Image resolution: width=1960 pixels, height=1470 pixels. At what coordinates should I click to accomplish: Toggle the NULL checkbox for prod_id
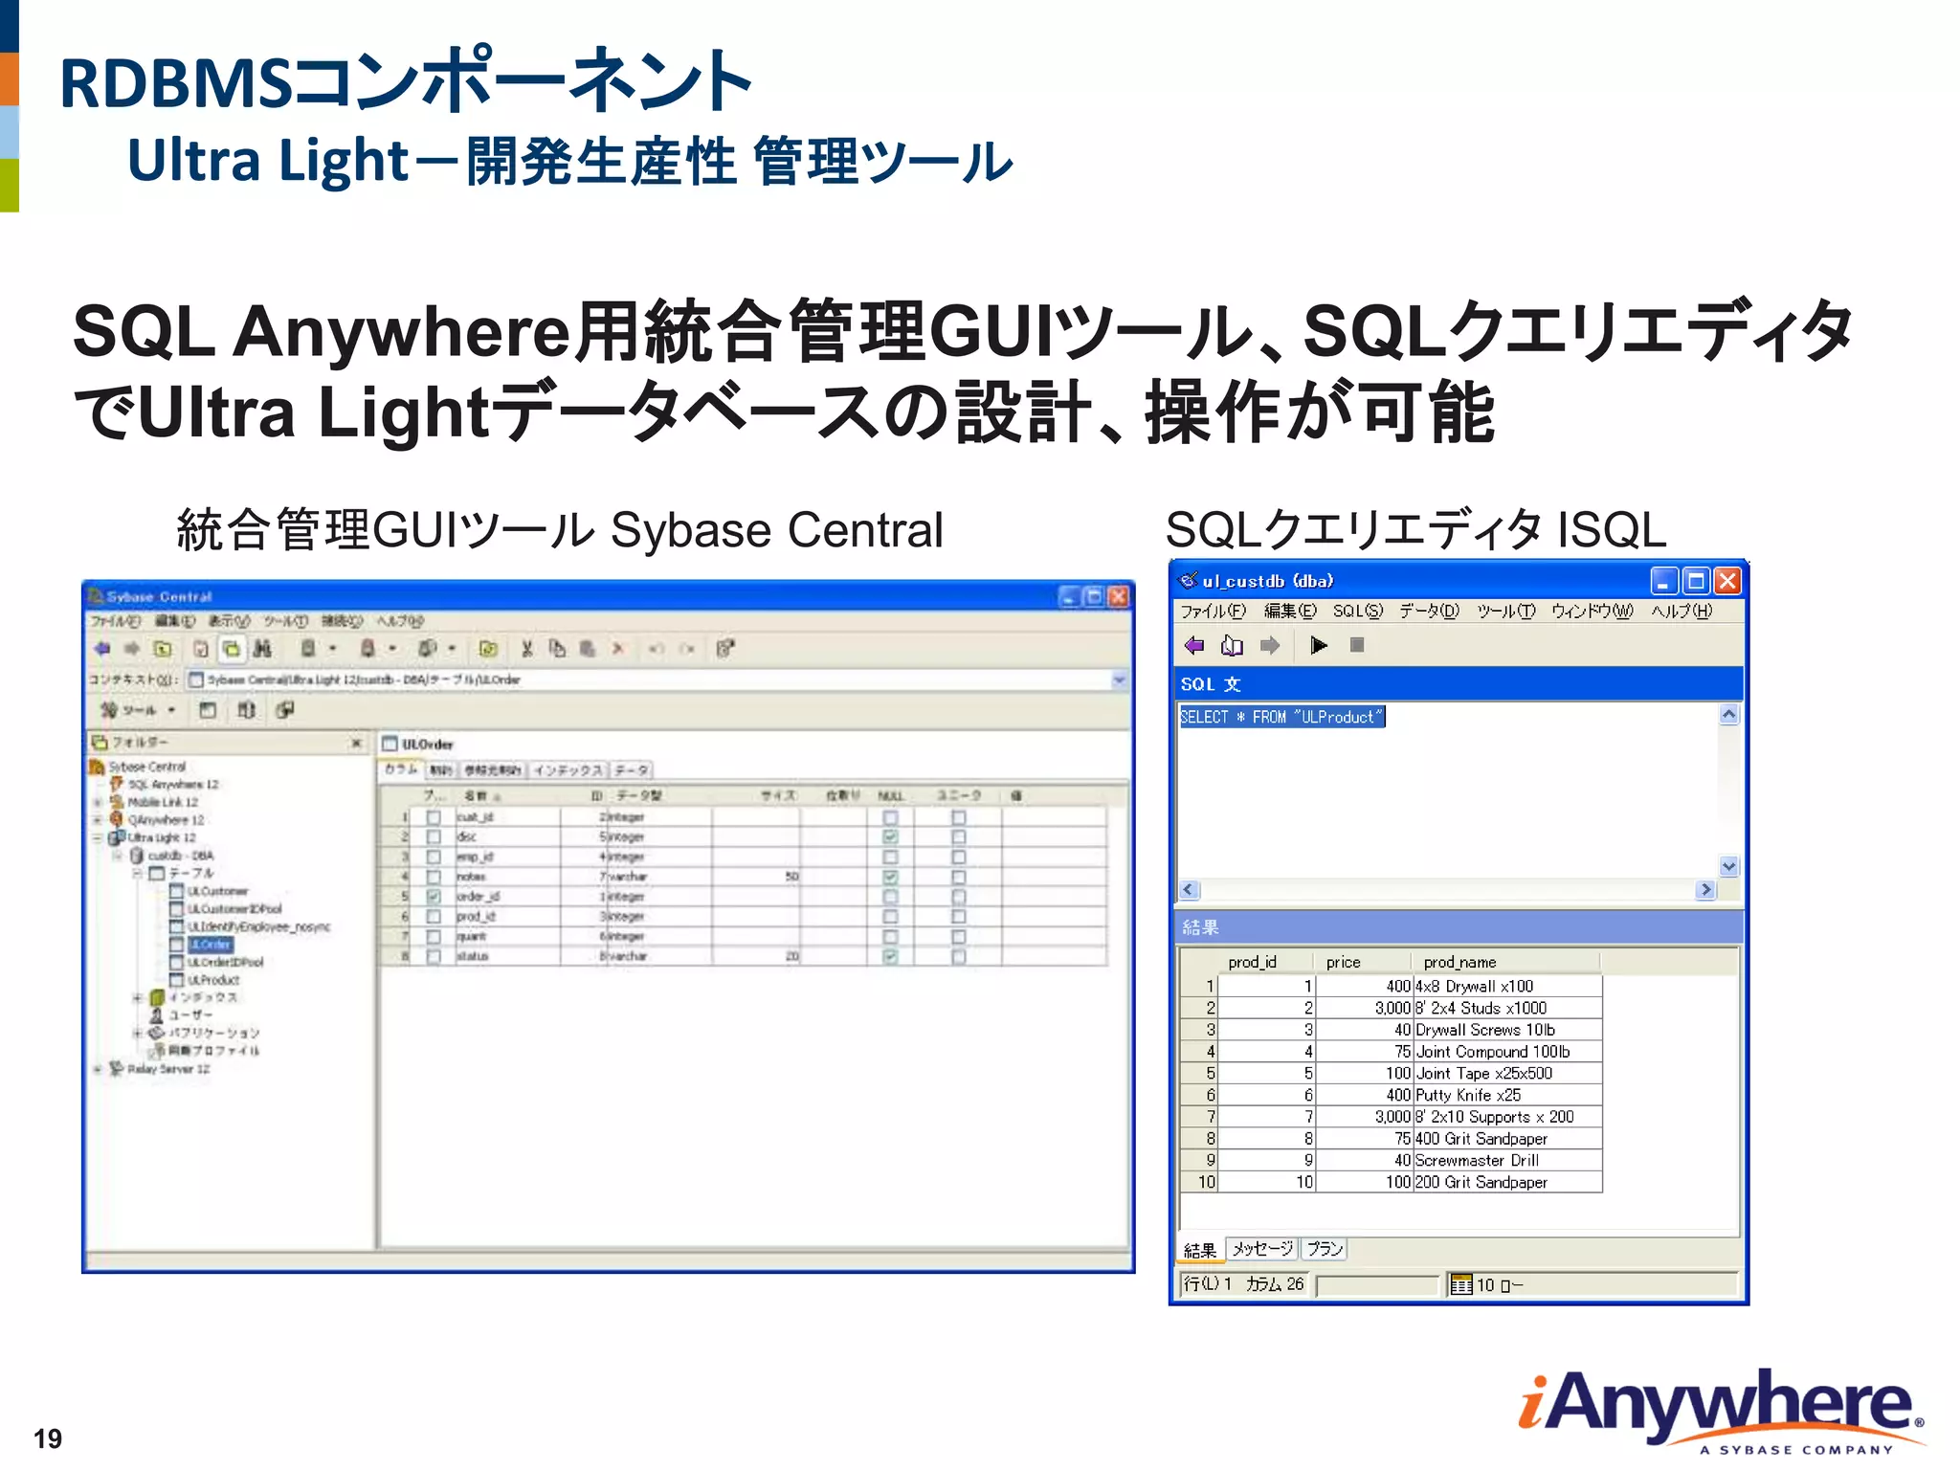[x=891, y=917]
